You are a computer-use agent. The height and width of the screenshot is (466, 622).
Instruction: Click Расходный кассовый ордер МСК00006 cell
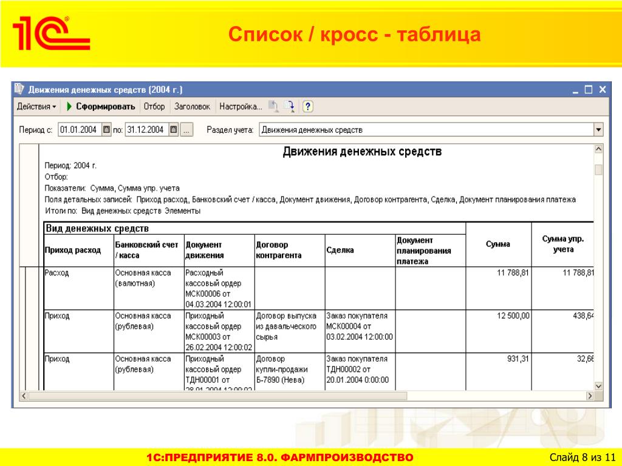219,288
